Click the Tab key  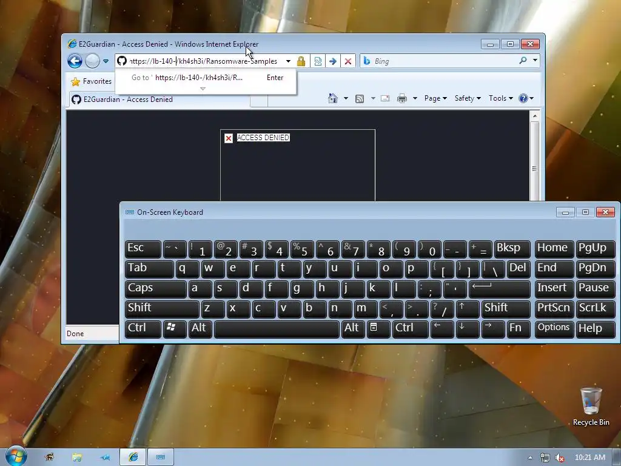coord(149,269)
